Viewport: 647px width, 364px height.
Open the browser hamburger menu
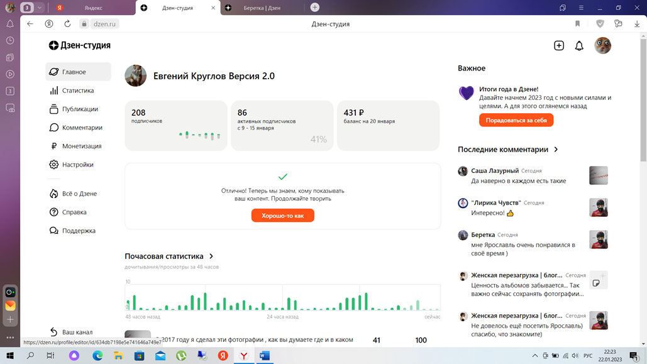(x=581, y=8)
